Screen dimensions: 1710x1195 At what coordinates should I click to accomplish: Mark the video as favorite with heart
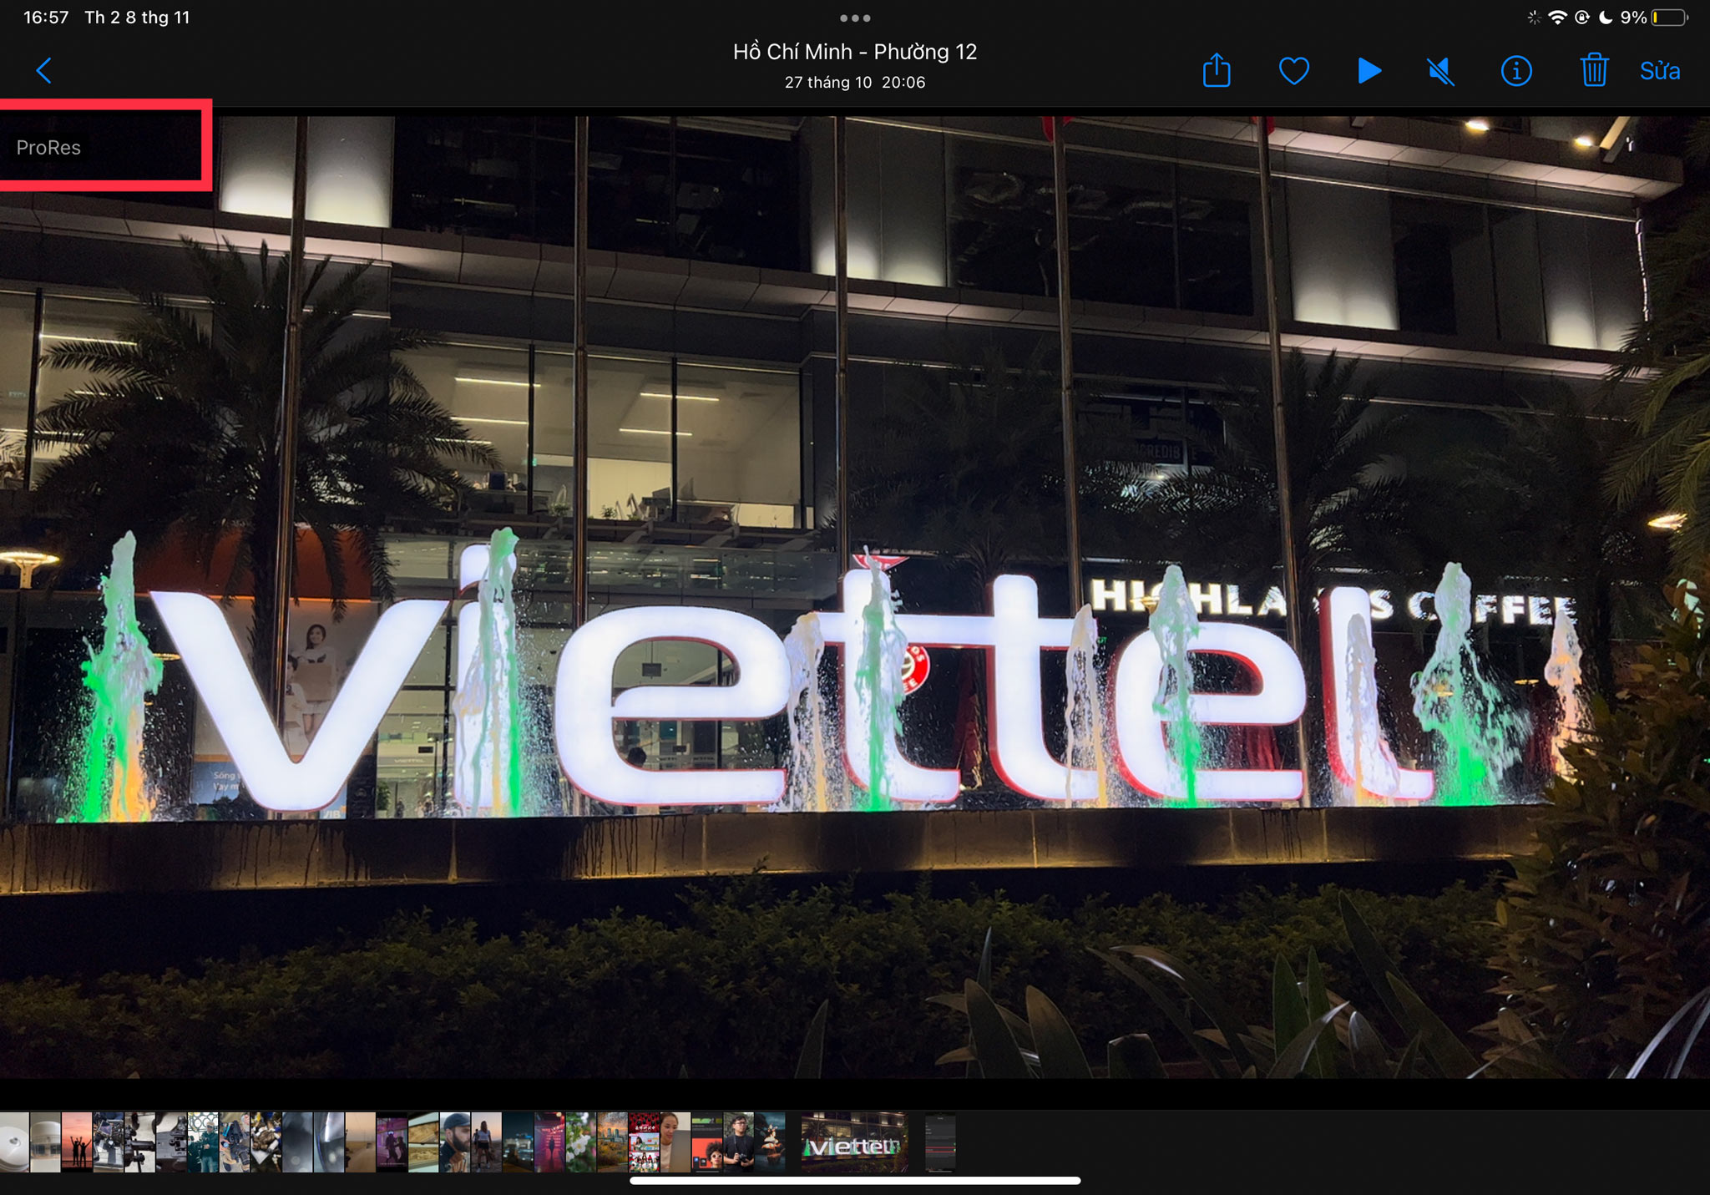coord(1293,71)
